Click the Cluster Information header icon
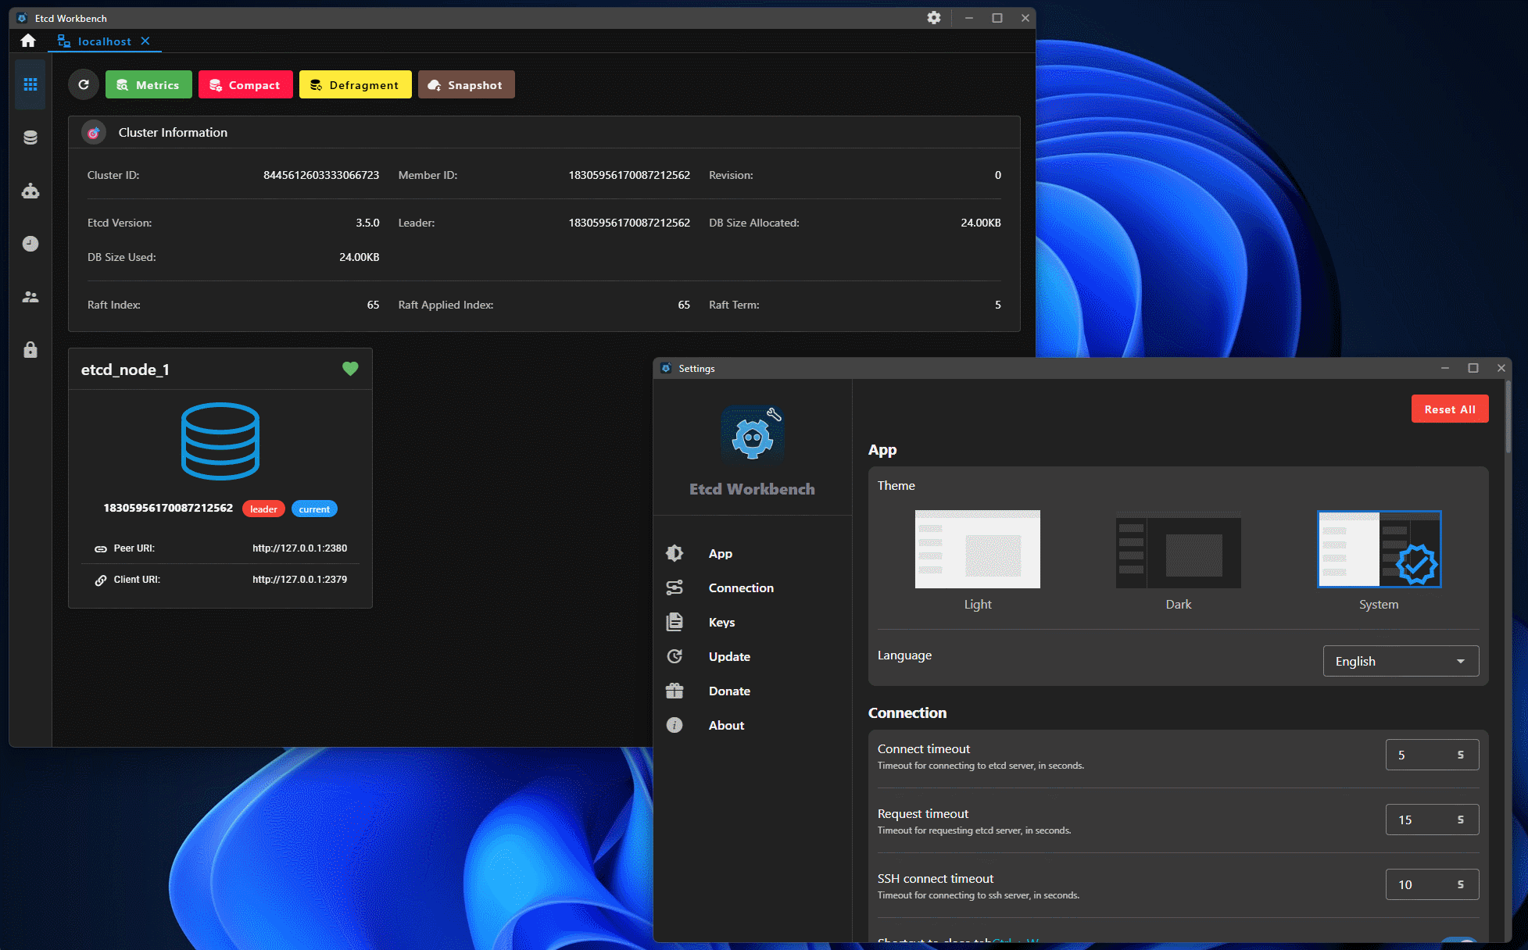Viewport: 1528px width, 950px height. pyautogui.click(x=94, y=132)
